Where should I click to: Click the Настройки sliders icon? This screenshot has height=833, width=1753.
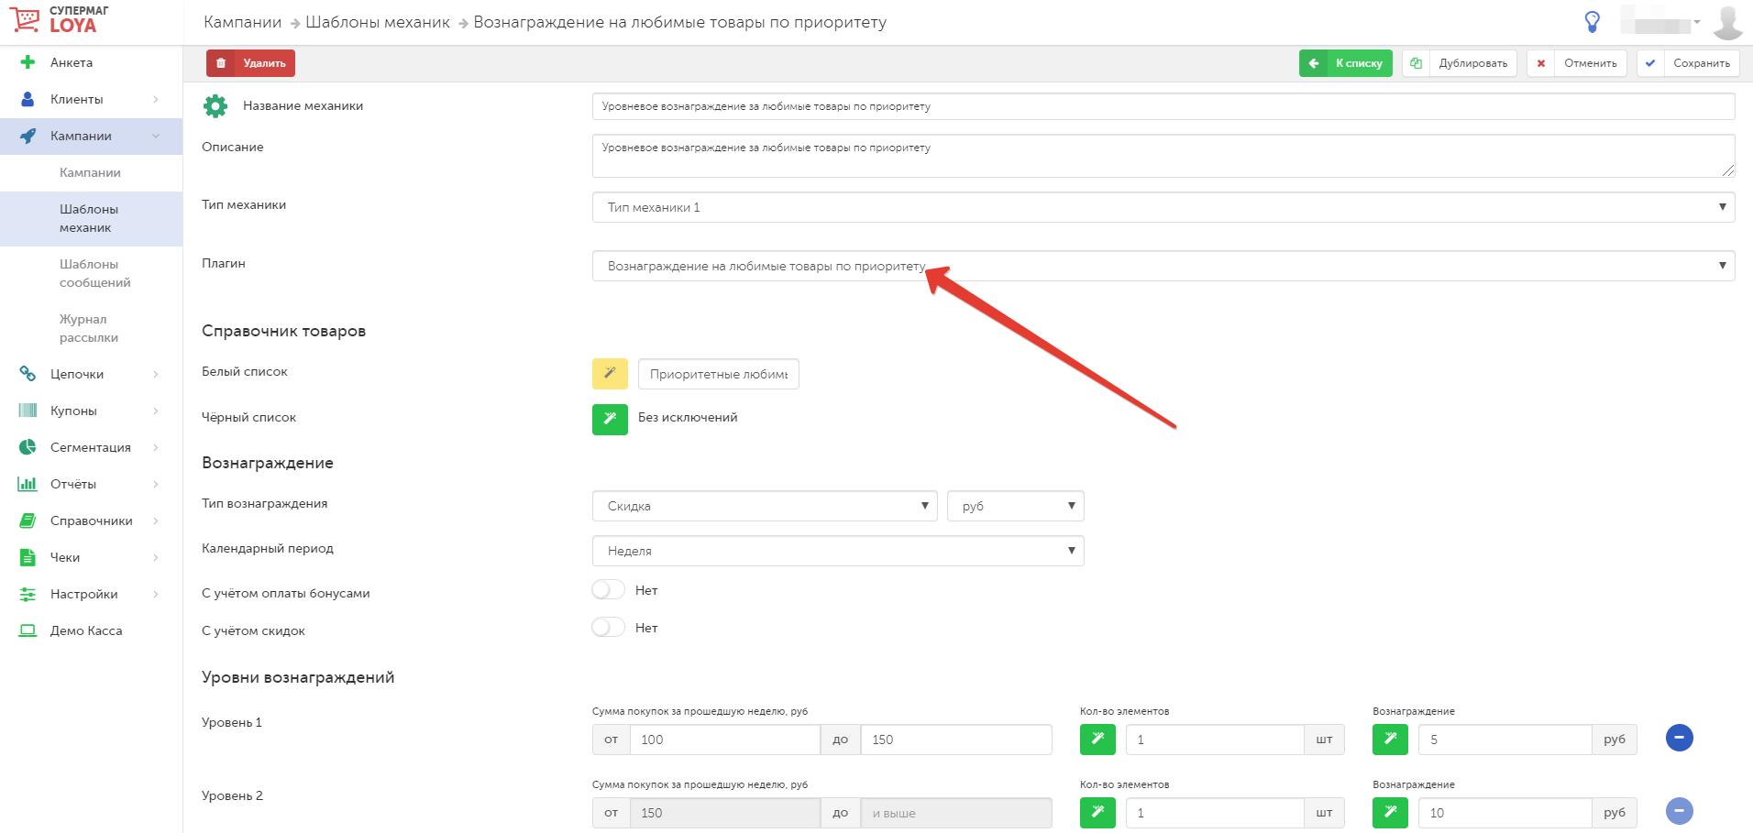click(x=28, y=594)
